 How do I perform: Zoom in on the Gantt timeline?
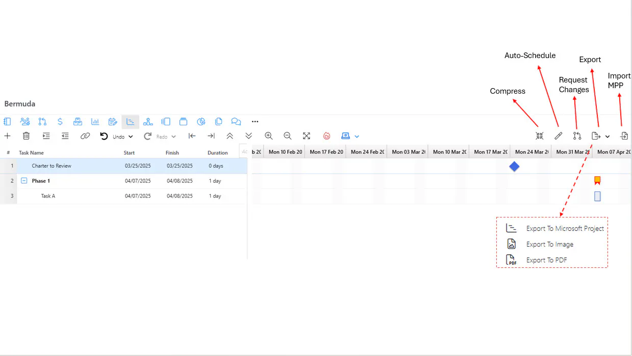pyautogui.click(x=269, y=136)
